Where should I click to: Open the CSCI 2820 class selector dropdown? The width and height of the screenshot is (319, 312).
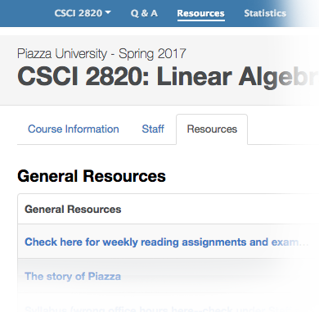[x=83, y=13]
